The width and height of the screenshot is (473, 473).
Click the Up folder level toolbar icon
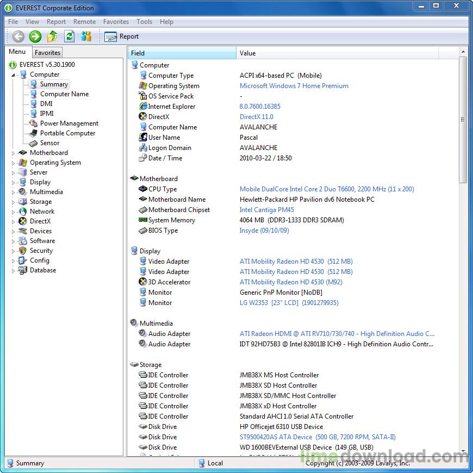[52, 36]
